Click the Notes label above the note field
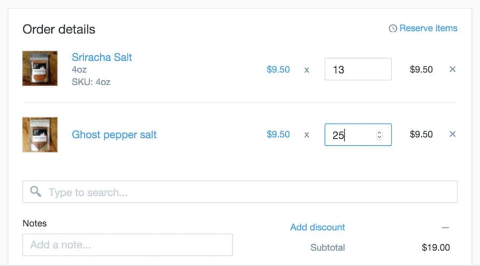480x266 pixels. pos(35,223)
